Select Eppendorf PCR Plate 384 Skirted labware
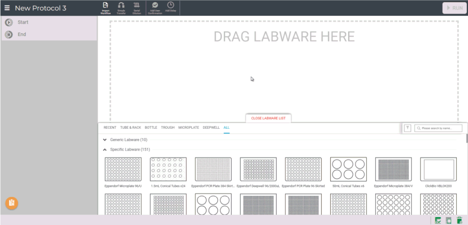This screenshot has height=225, width=468. pyautogui.click(x=213, y=169)
